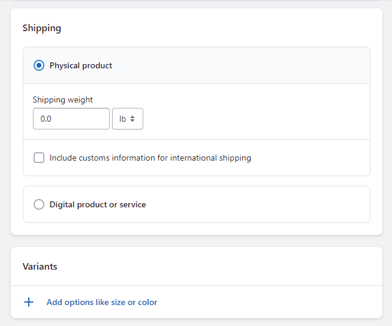Click the Shipping section heading
The height and width of the screenshot is (326, 392).
coord(42,28)
